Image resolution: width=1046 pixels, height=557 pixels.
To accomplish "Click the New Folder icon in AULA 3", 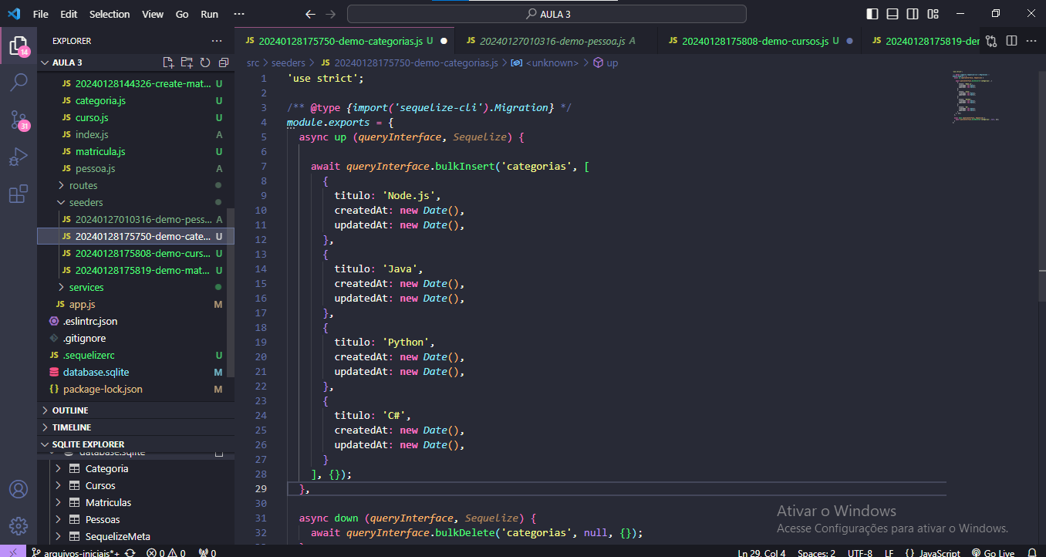I will tap(187, 62).
